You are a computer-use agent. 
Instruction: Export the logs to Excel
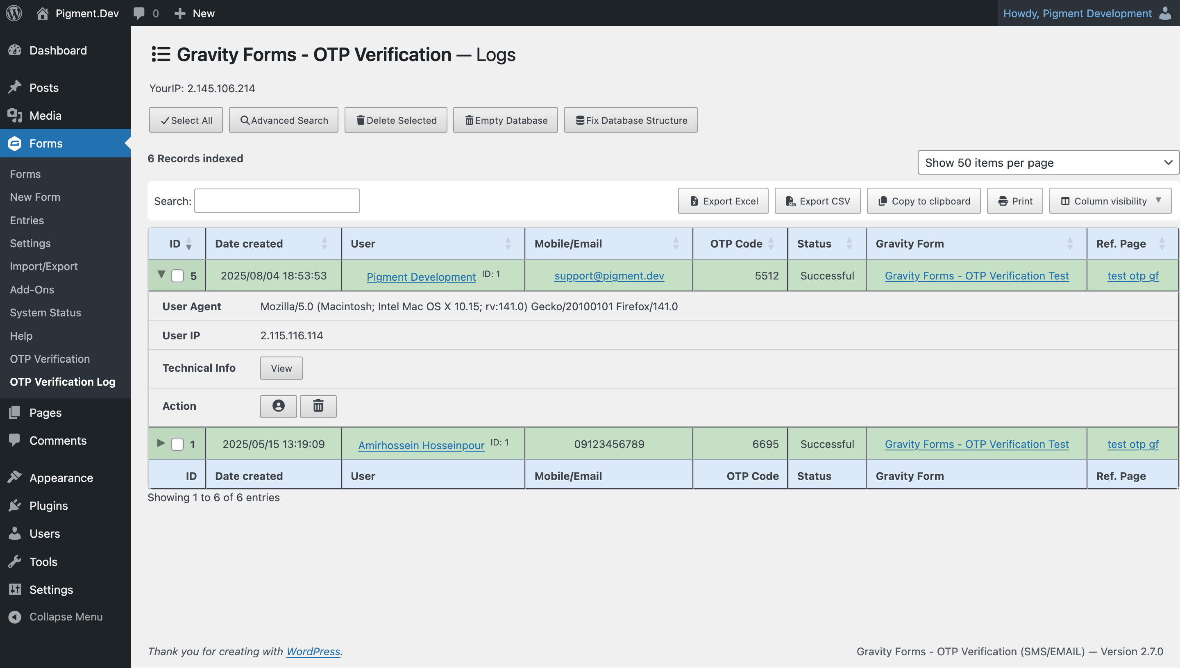(x=723, y=200)
